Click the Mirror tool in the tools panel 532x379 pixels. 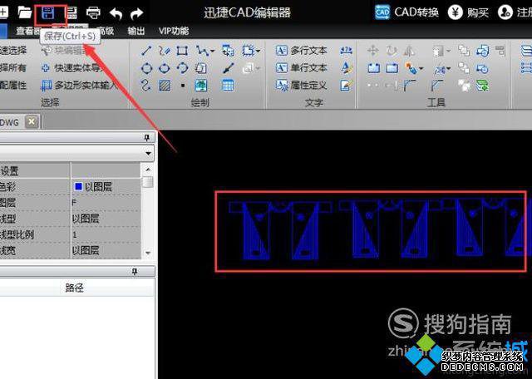(410, 51)
